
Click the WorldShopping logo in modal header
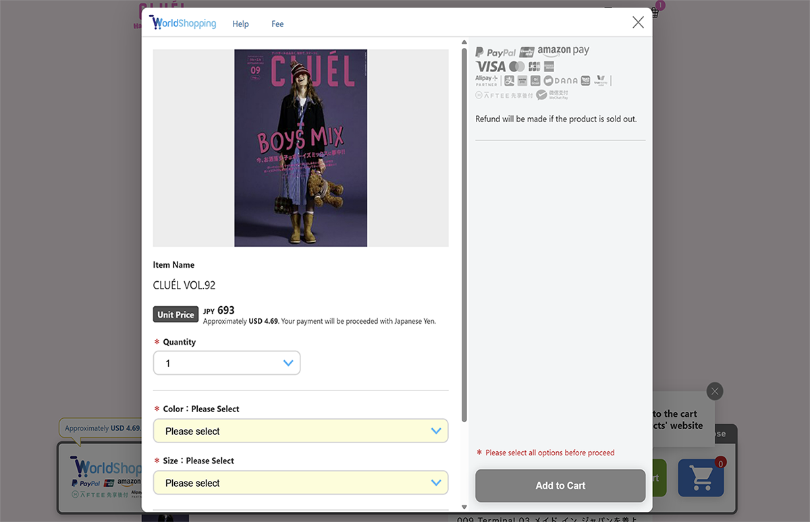coord(183,23)
